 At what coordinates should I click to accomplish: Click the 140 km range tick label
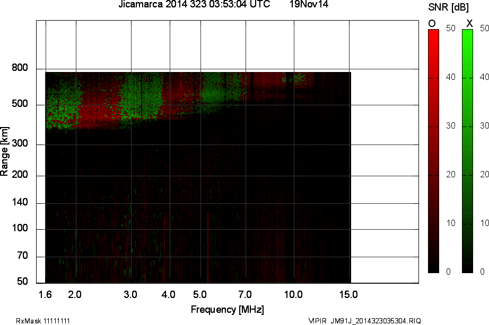coord(20,202)
